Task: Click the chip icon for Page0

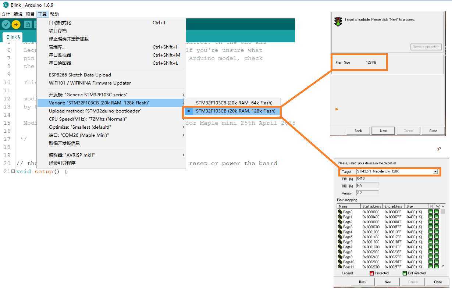Action: [x=340, y=212]
